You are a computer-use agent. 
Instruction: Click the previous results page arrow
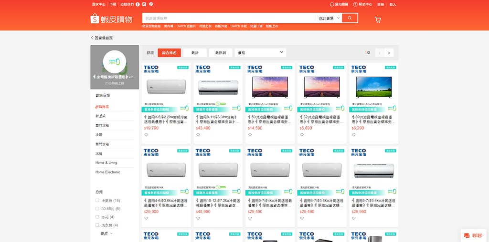click(380, 53)
